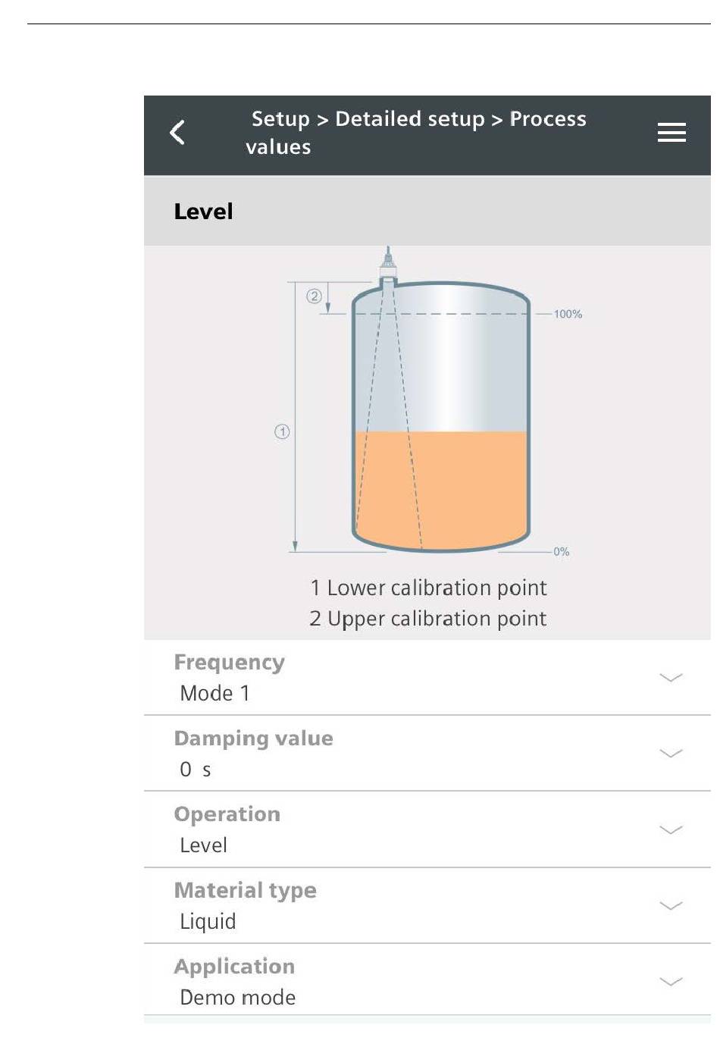Click the Lower calibration point legend text
Screen dimensions: 720x1063
pos(437,588)
